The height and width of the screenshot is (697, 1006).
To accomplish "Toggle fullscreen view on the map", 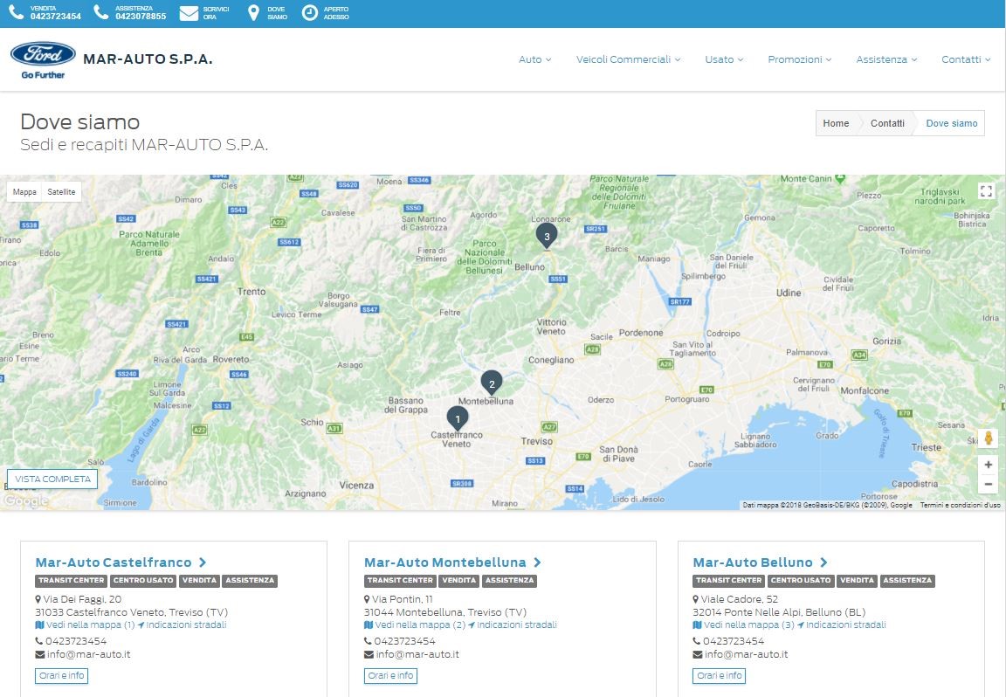I will (987, 191).
